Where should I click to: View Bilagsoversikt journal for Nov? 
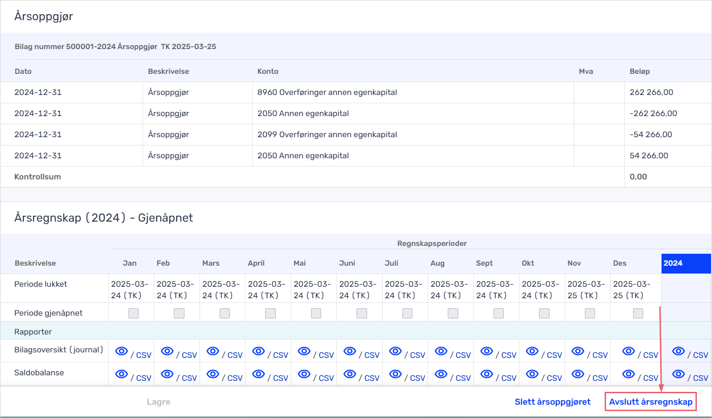[x=578, y=351]
